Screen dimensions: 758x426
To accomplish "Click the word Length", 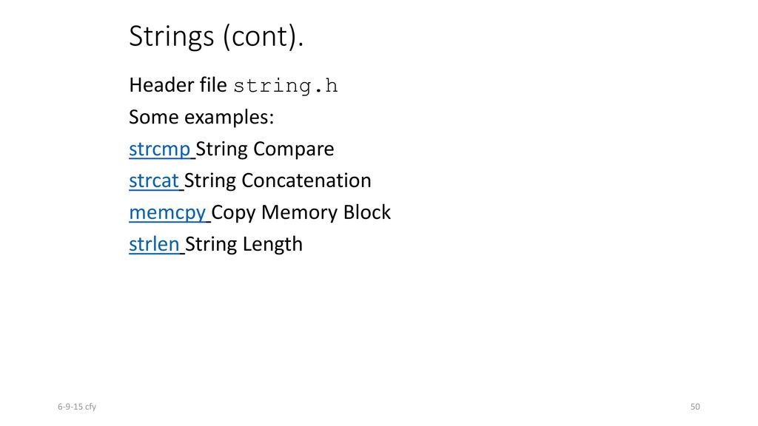I will (272, 244).
